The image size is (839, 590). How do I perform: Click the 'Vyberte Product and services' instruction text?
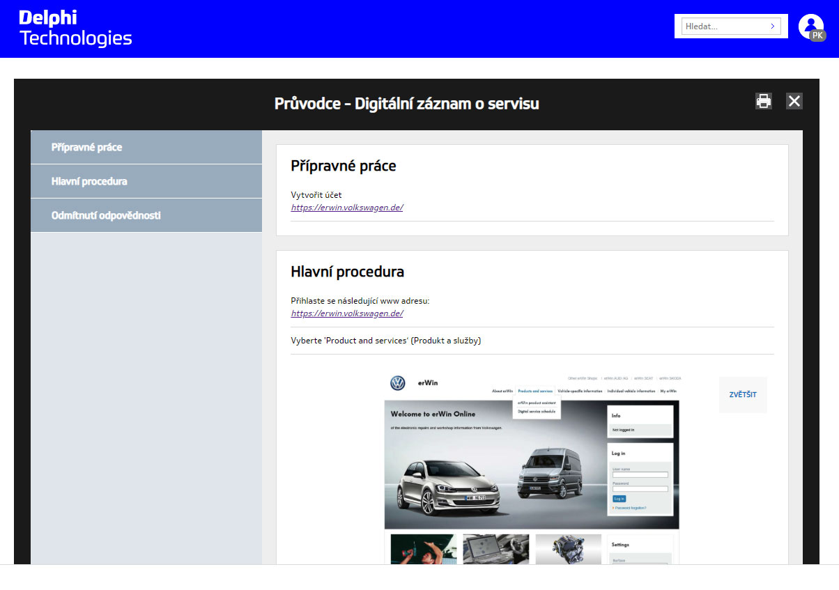386,341
